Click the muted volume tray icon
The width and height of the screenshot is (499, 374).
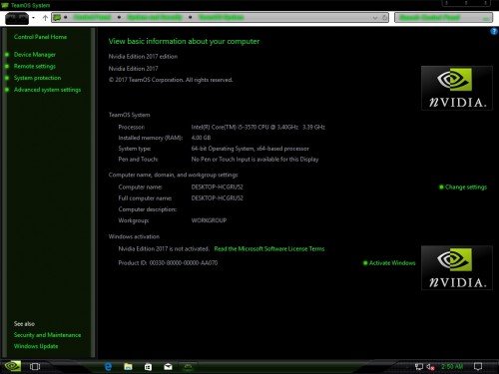coord(430,367)
